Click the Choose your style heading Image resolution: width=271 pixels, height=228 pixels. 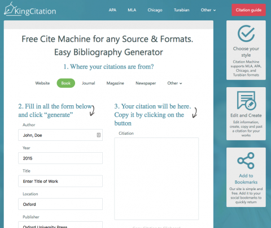[x=246, y=52]
